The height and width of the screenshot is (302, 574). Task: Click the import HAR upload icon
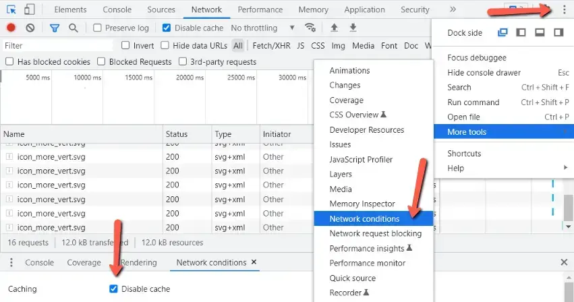334,28
